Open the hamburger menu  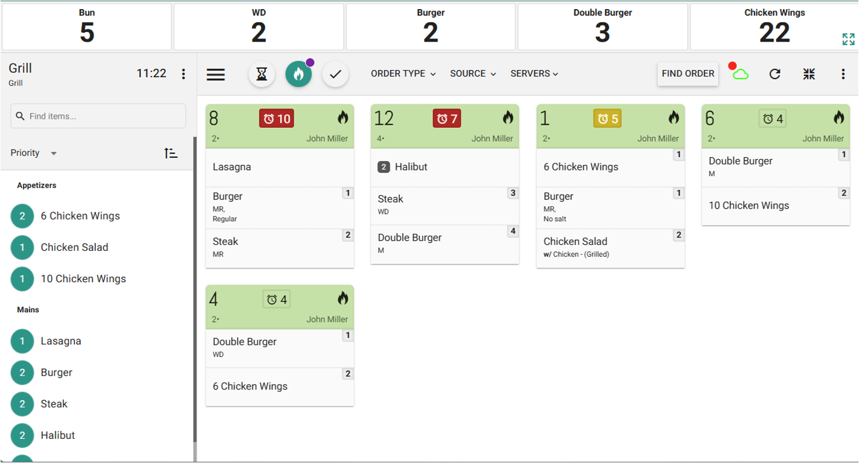216,74
